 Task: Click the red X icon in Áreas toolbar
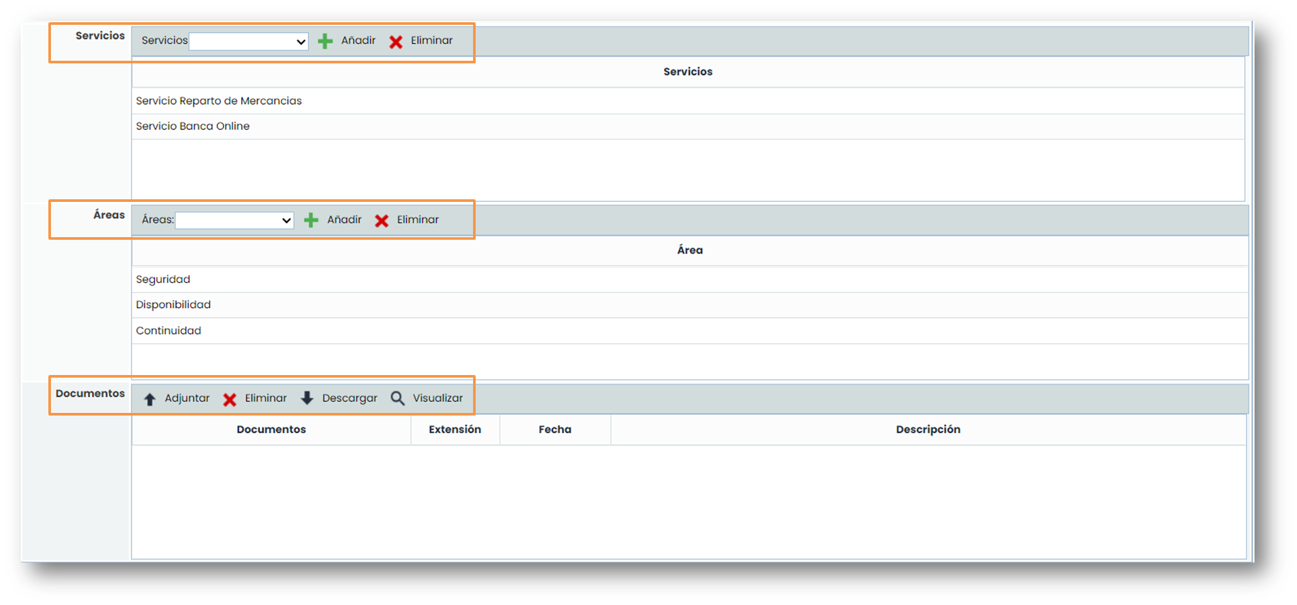pyautogui.click(x=382, y=221)
